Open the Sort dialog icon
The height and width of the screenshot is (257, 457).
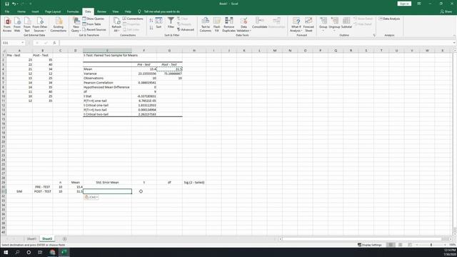coord(159,23)
